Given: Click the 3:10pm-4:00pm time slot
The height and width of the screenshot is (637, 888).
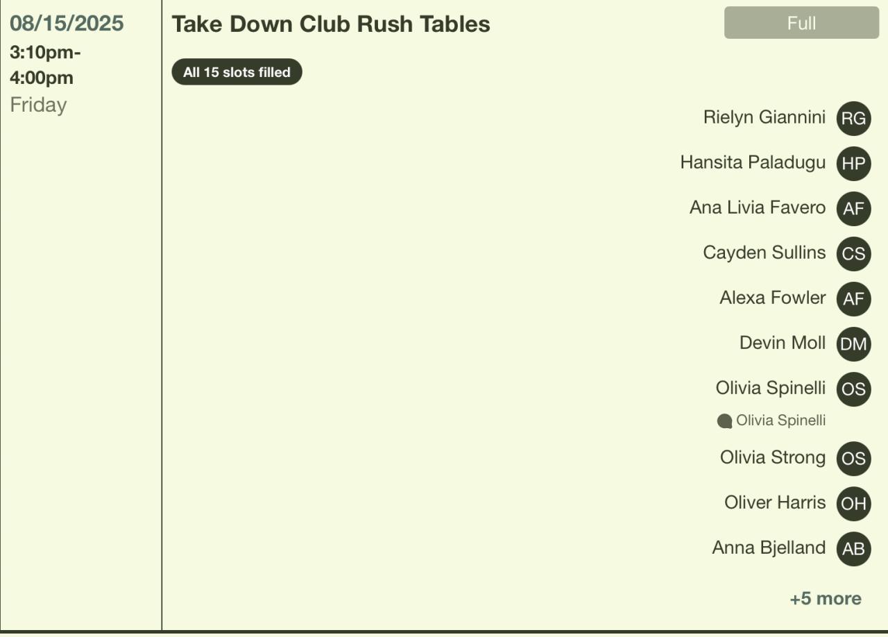Looking at the screenshot, I should point(44,65).
